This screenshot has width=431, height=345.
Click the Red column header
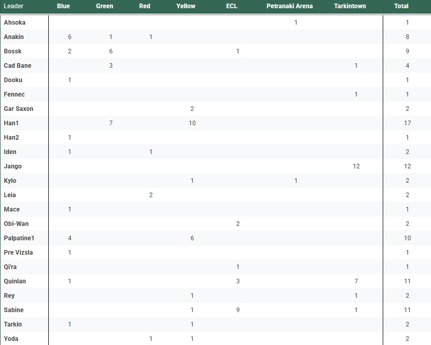[x=144, y=6]
